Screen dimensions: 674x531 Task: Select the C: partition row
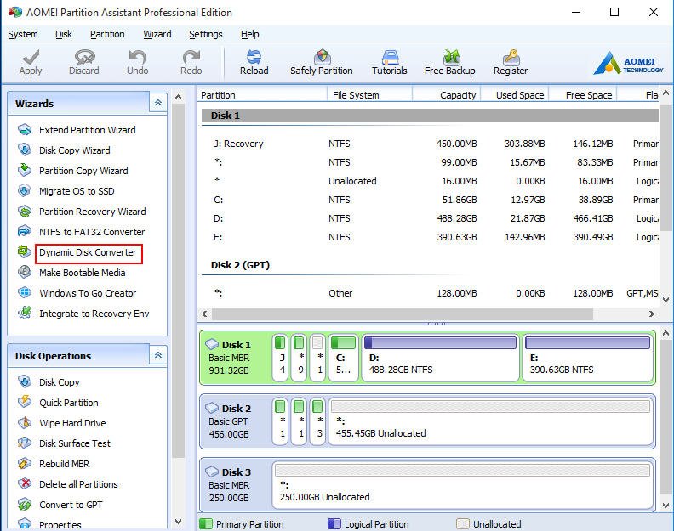point(430,200)
